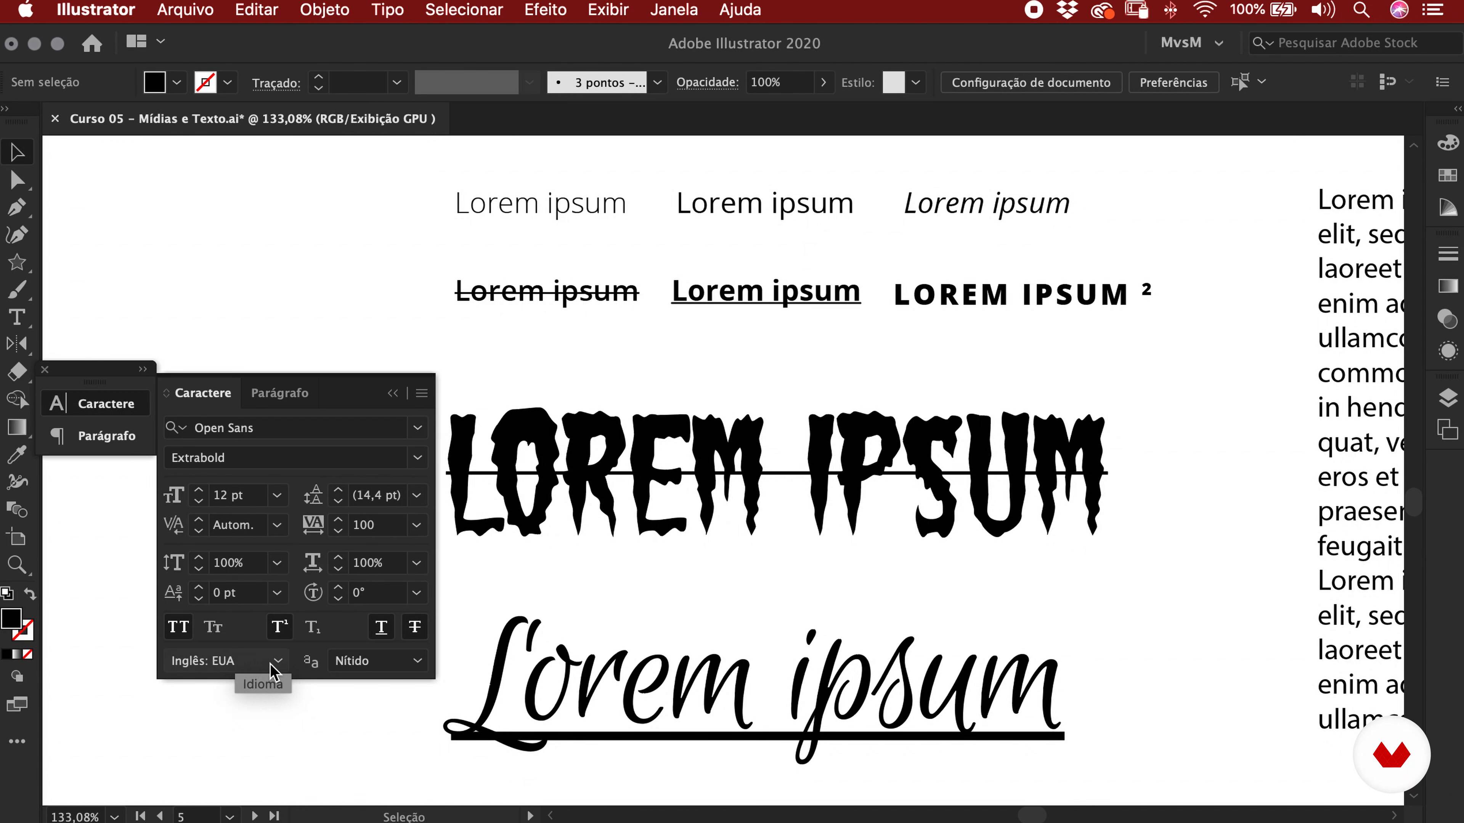Open the 133,08% zoom level dropdown

114,817
